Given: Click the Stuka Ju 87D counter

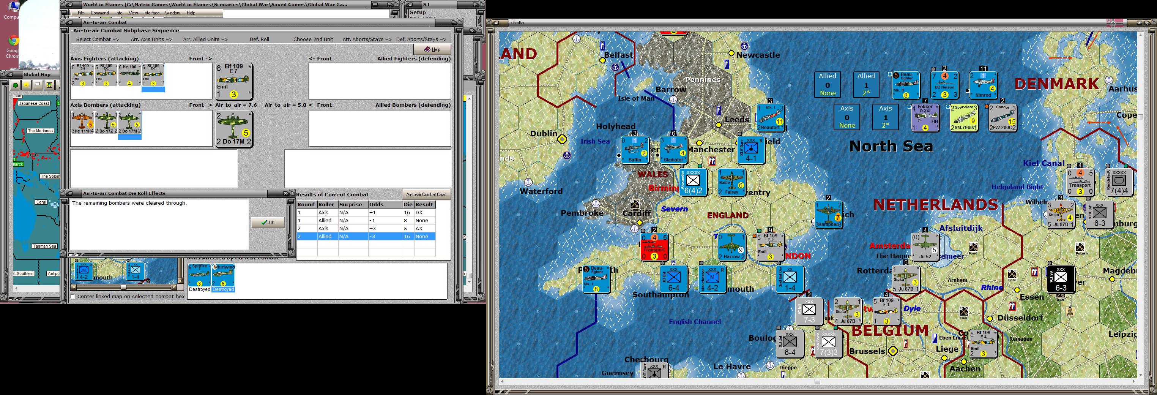Looking at the screenshot, I should pyautogui.click(x=1061, y=214).
